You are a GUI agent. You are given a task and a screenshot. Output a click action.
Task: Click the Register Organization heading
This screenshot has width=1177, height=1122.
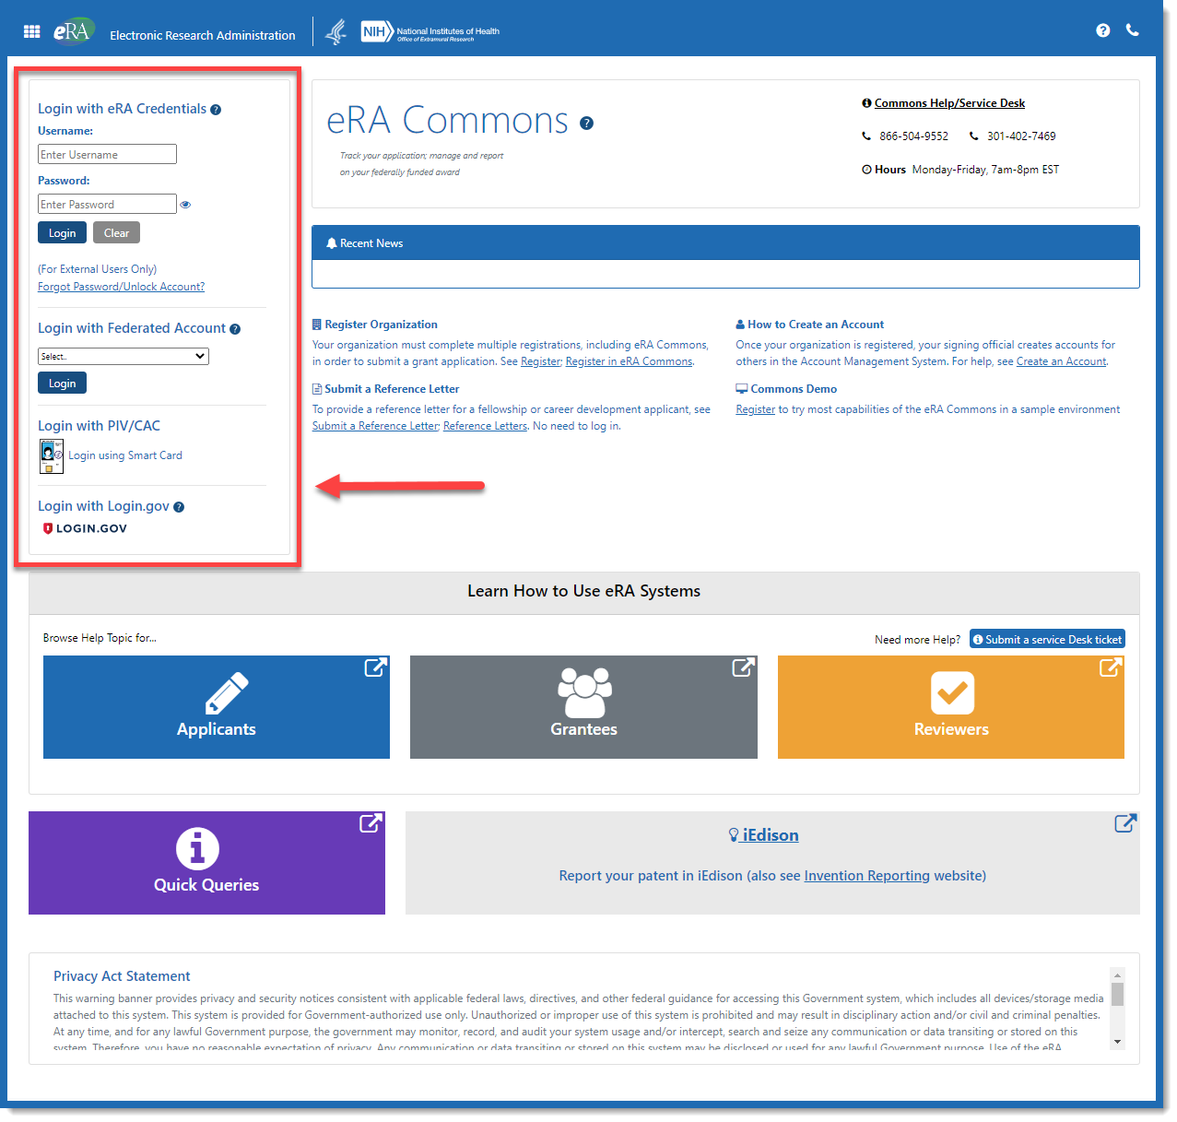381,325
